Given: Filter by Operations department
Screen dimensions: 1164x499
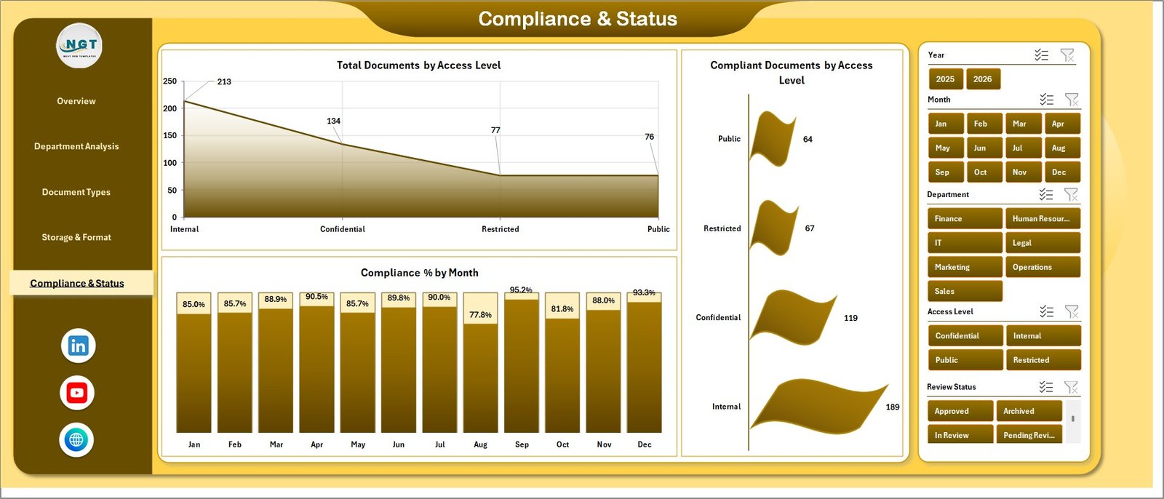Looking at the screenshot, I should (1043, 267).
